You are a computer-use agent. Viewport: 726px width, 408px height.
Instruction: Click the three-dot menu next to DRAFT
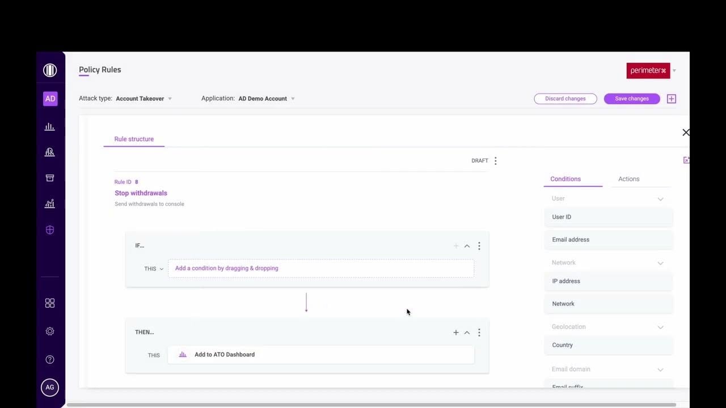pyautogui.click(x=496, y=160)
